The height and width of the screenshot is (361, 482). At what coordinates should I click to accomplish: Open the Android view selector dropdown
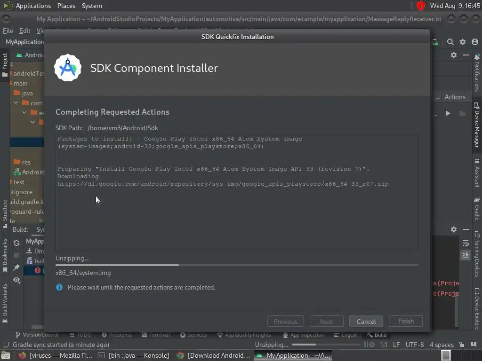[x=30, y=55]
